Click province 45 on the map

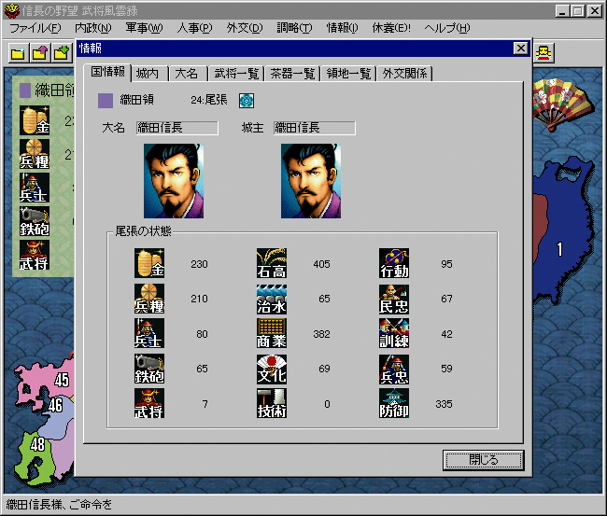point(61,380)
